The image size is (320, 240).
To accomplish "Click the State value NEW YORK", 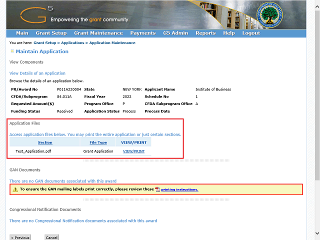I will click(132, 89).
